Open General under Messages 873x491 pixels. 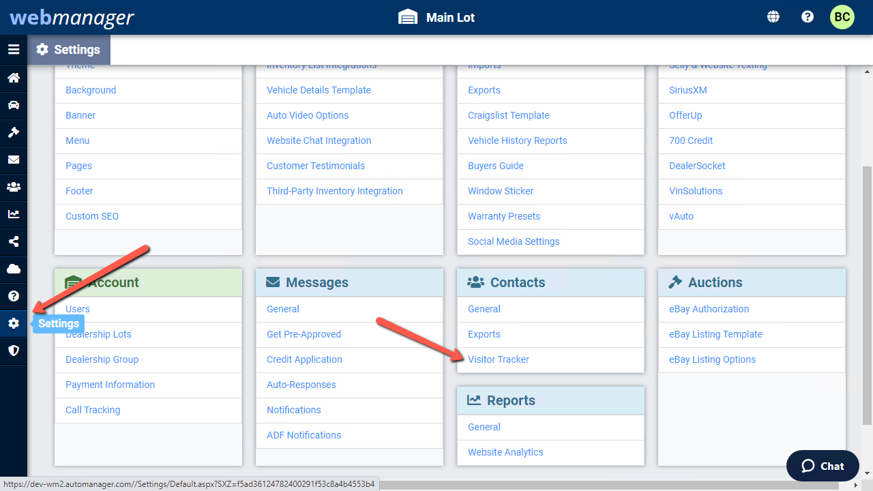tap(283, 309)
